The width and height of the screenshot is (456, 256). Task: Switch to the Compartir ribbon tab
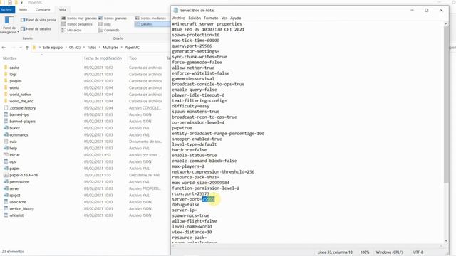pyautogui.click(x=43, y=9)
